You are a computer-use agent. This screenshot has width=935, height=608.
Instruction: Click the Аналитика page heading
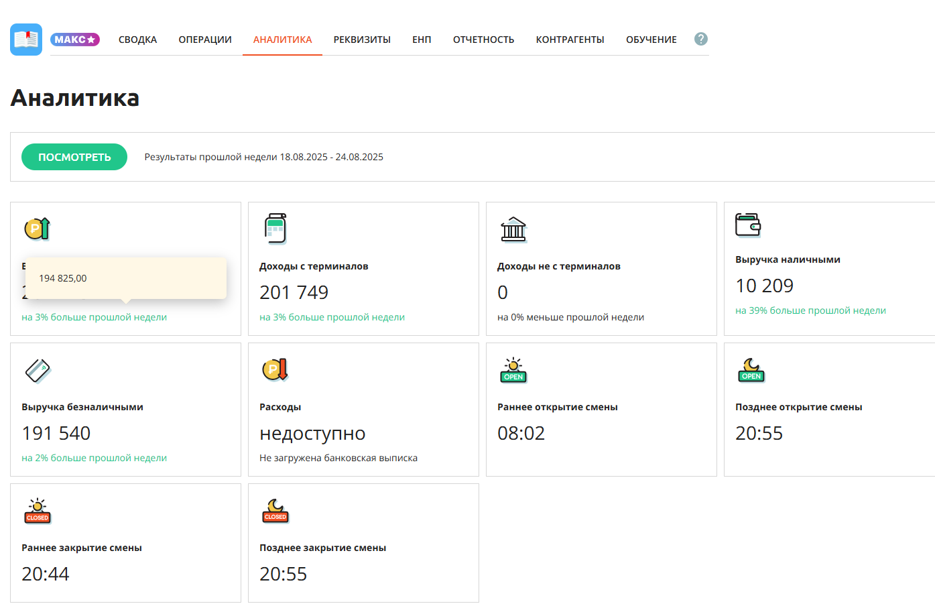click(x=75, y=98)
